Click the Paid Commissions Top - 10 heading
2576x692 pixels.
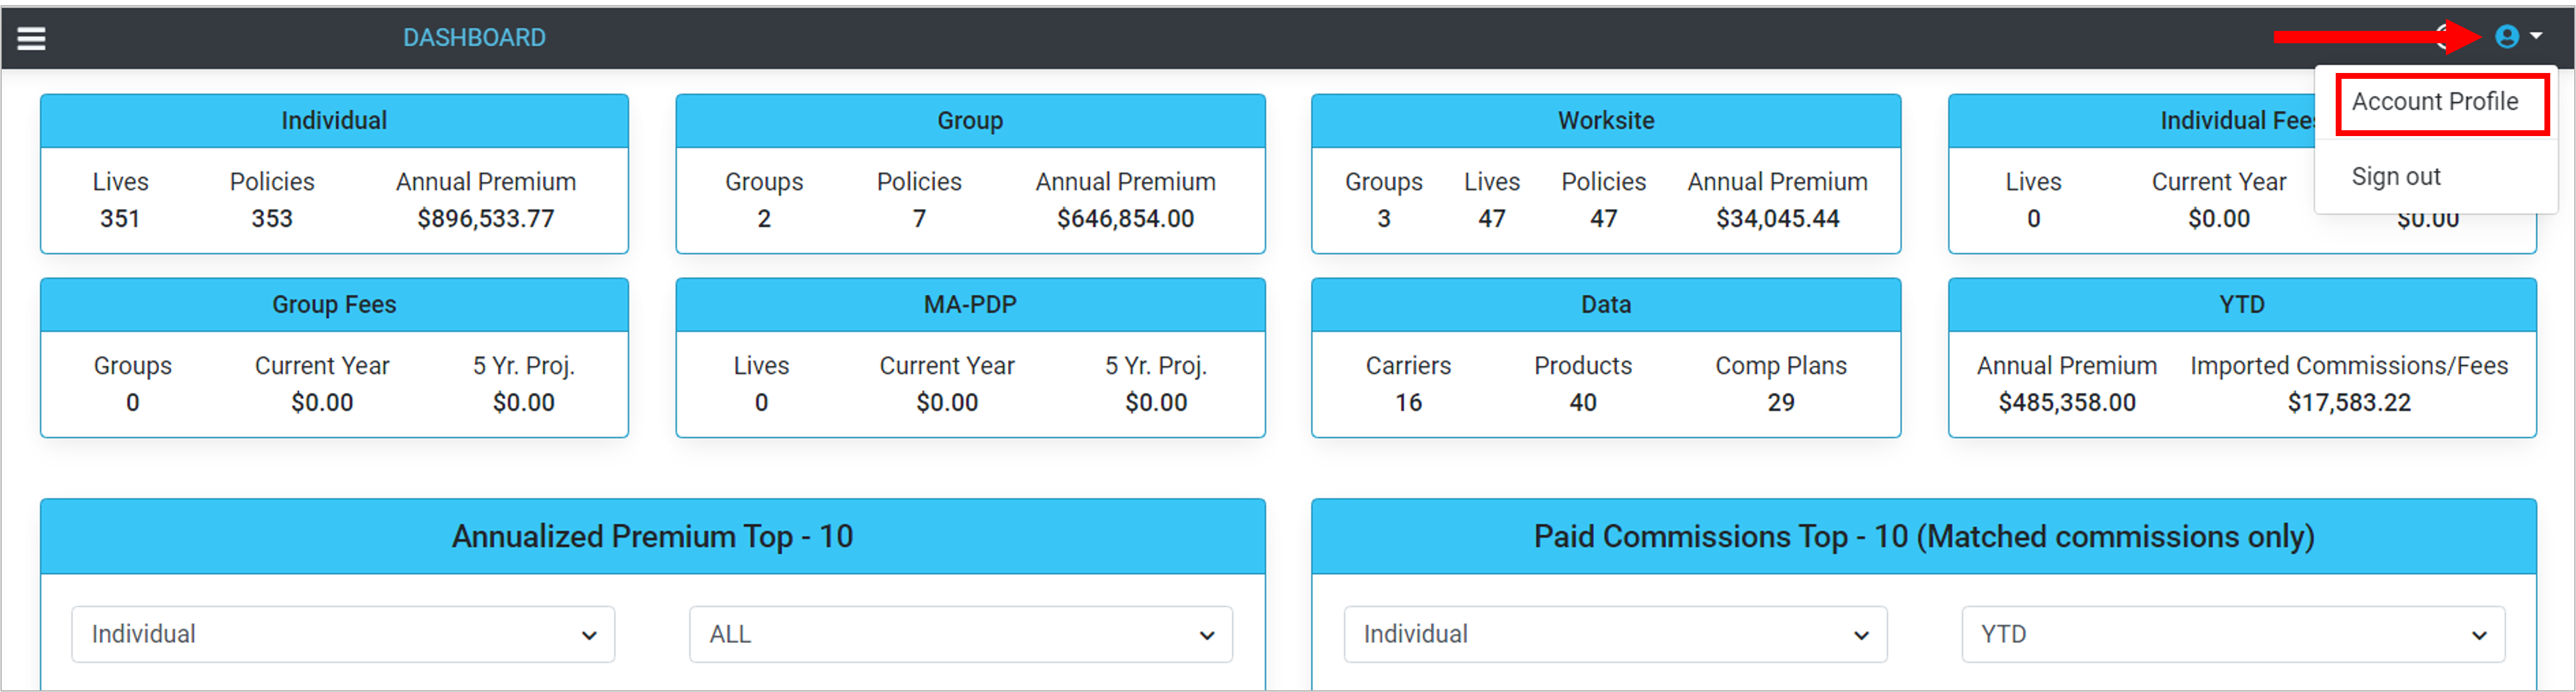coord(1923,537)
